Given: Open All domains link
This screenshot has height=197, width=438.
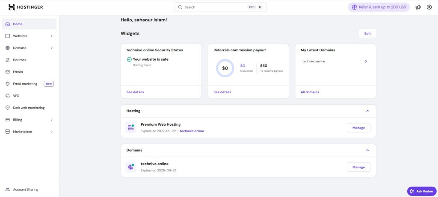Looking at the screenshot, I should pyautogui.click(x=310, y=92).
